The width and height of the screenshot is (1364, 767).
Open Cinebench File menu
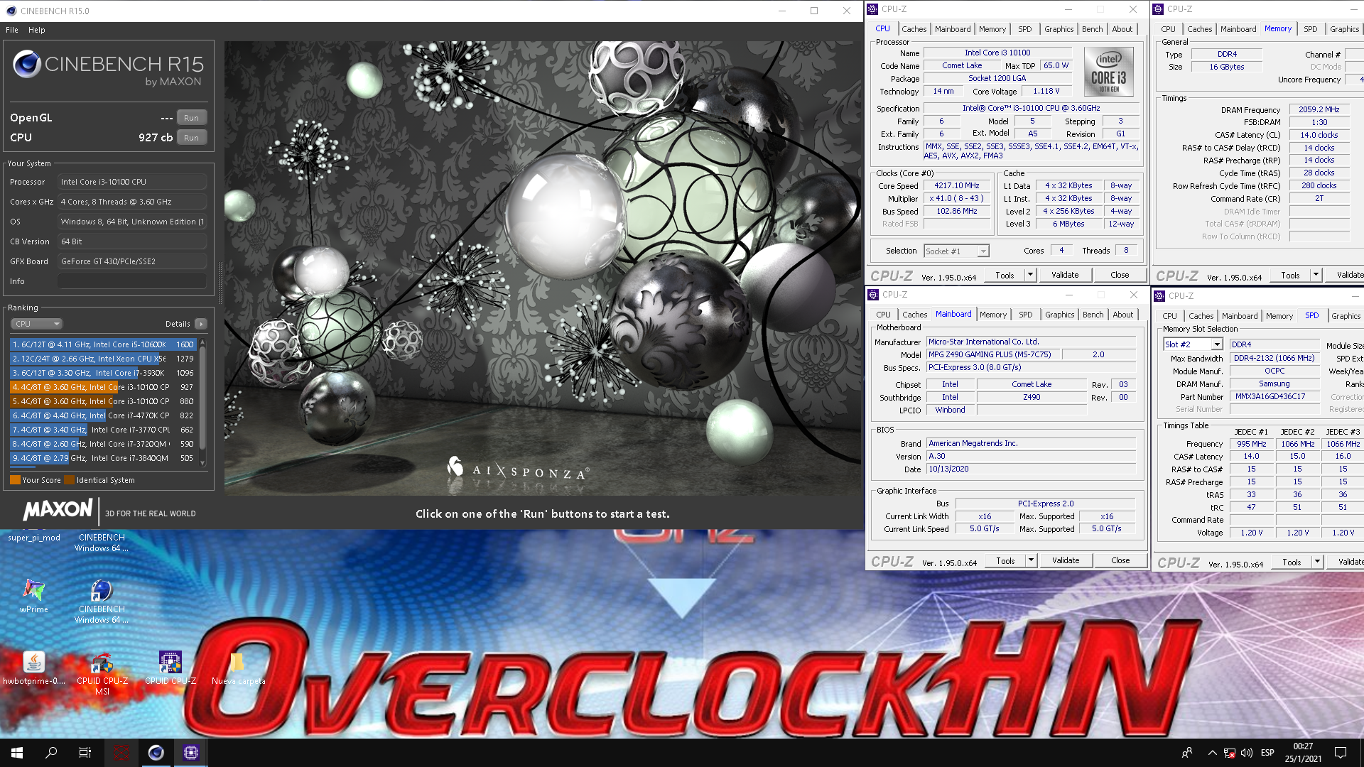pos(12,30)
